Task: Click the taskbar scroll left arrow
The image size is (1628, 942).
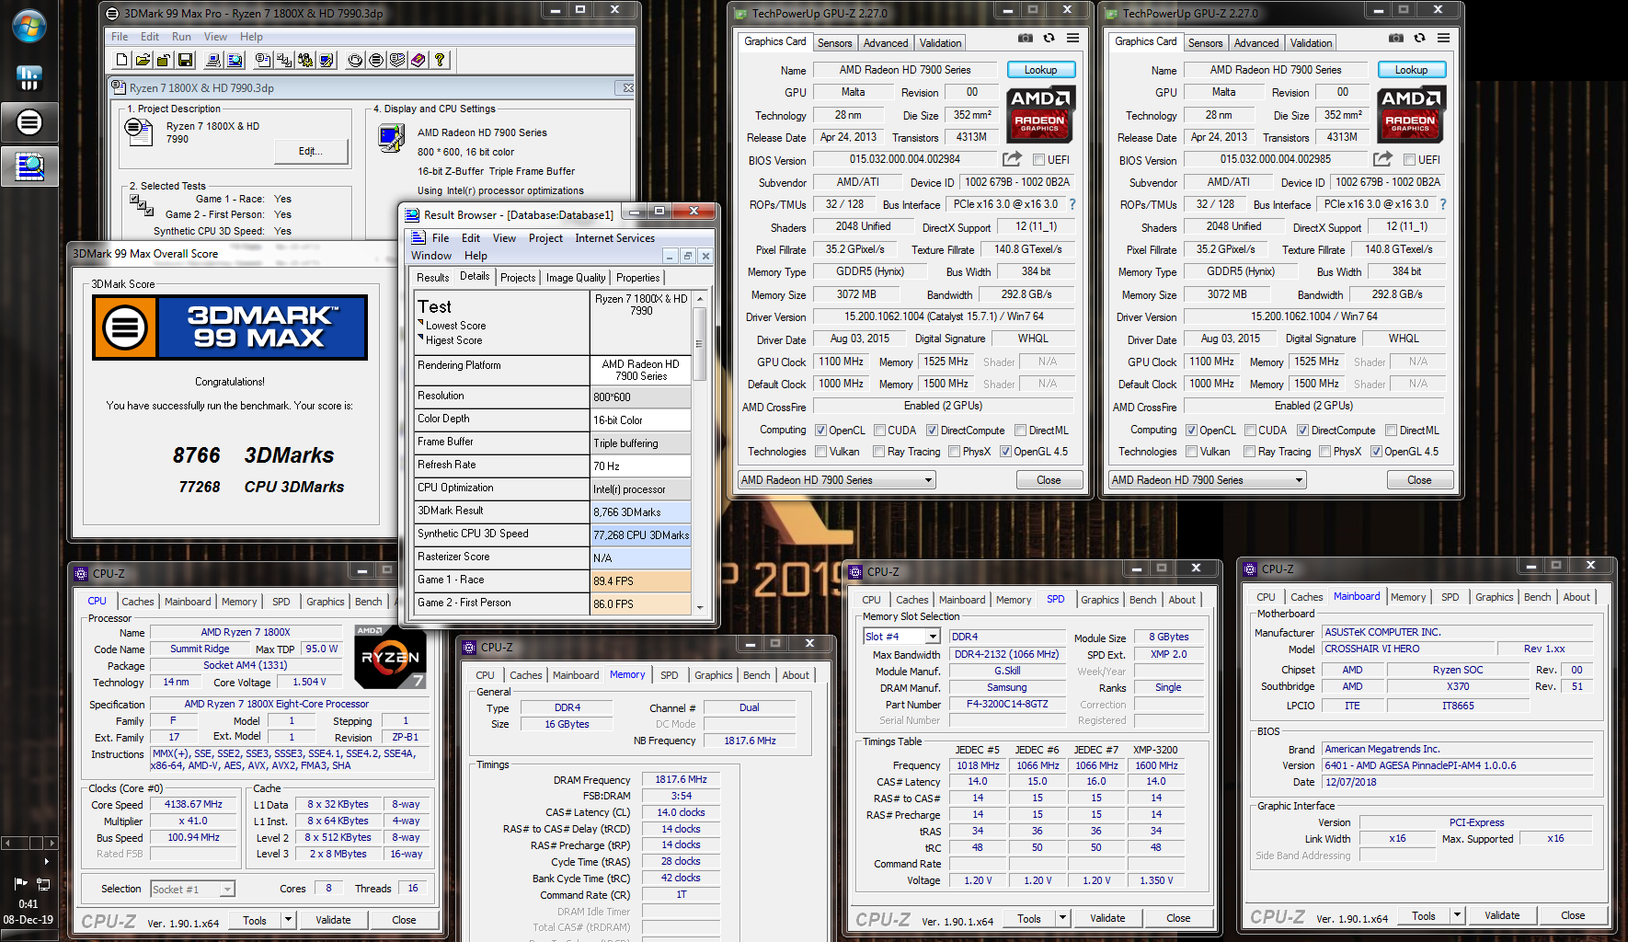Action: point(8,843)
